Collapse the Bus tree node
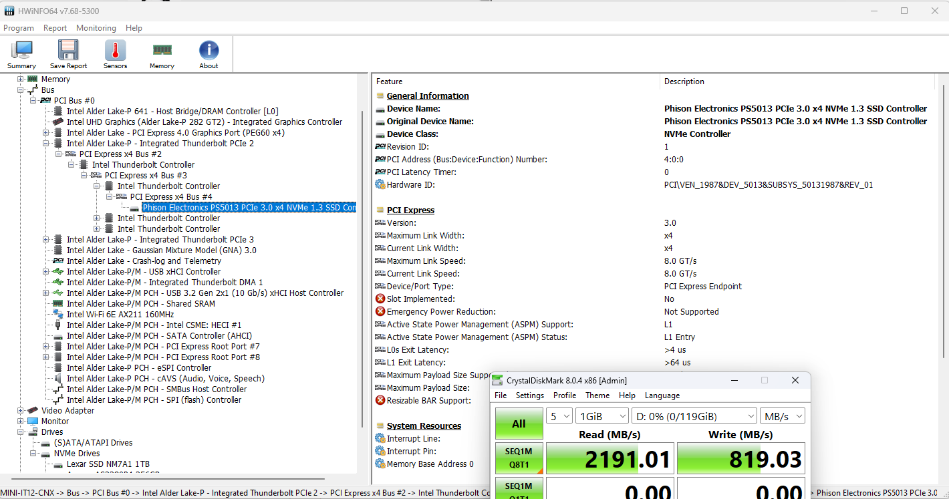Screen dimensions: 949x499 click(x=21, y=90)
